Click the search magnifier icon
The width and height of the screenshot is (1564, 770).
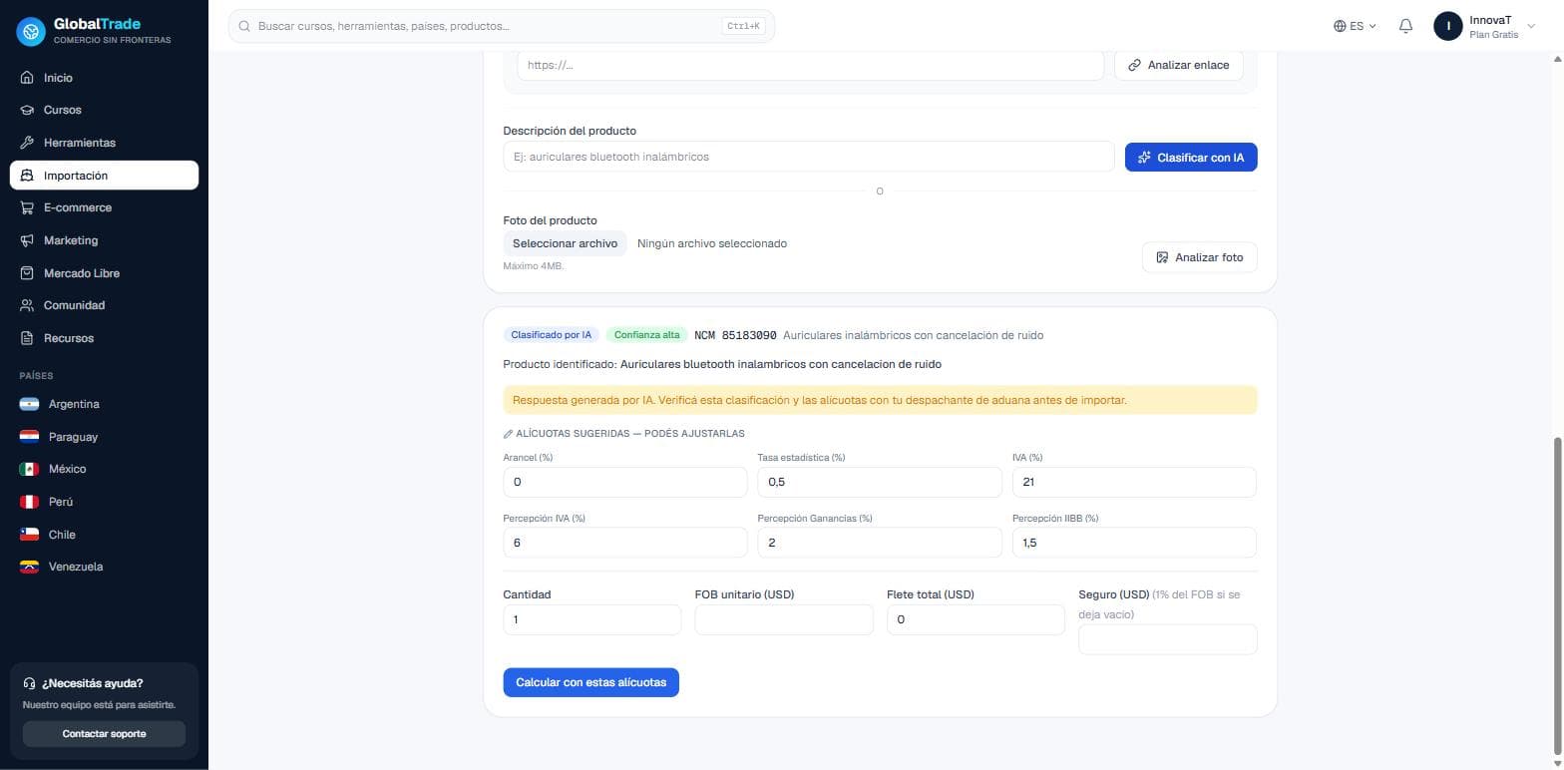click(x=244, y=26)
